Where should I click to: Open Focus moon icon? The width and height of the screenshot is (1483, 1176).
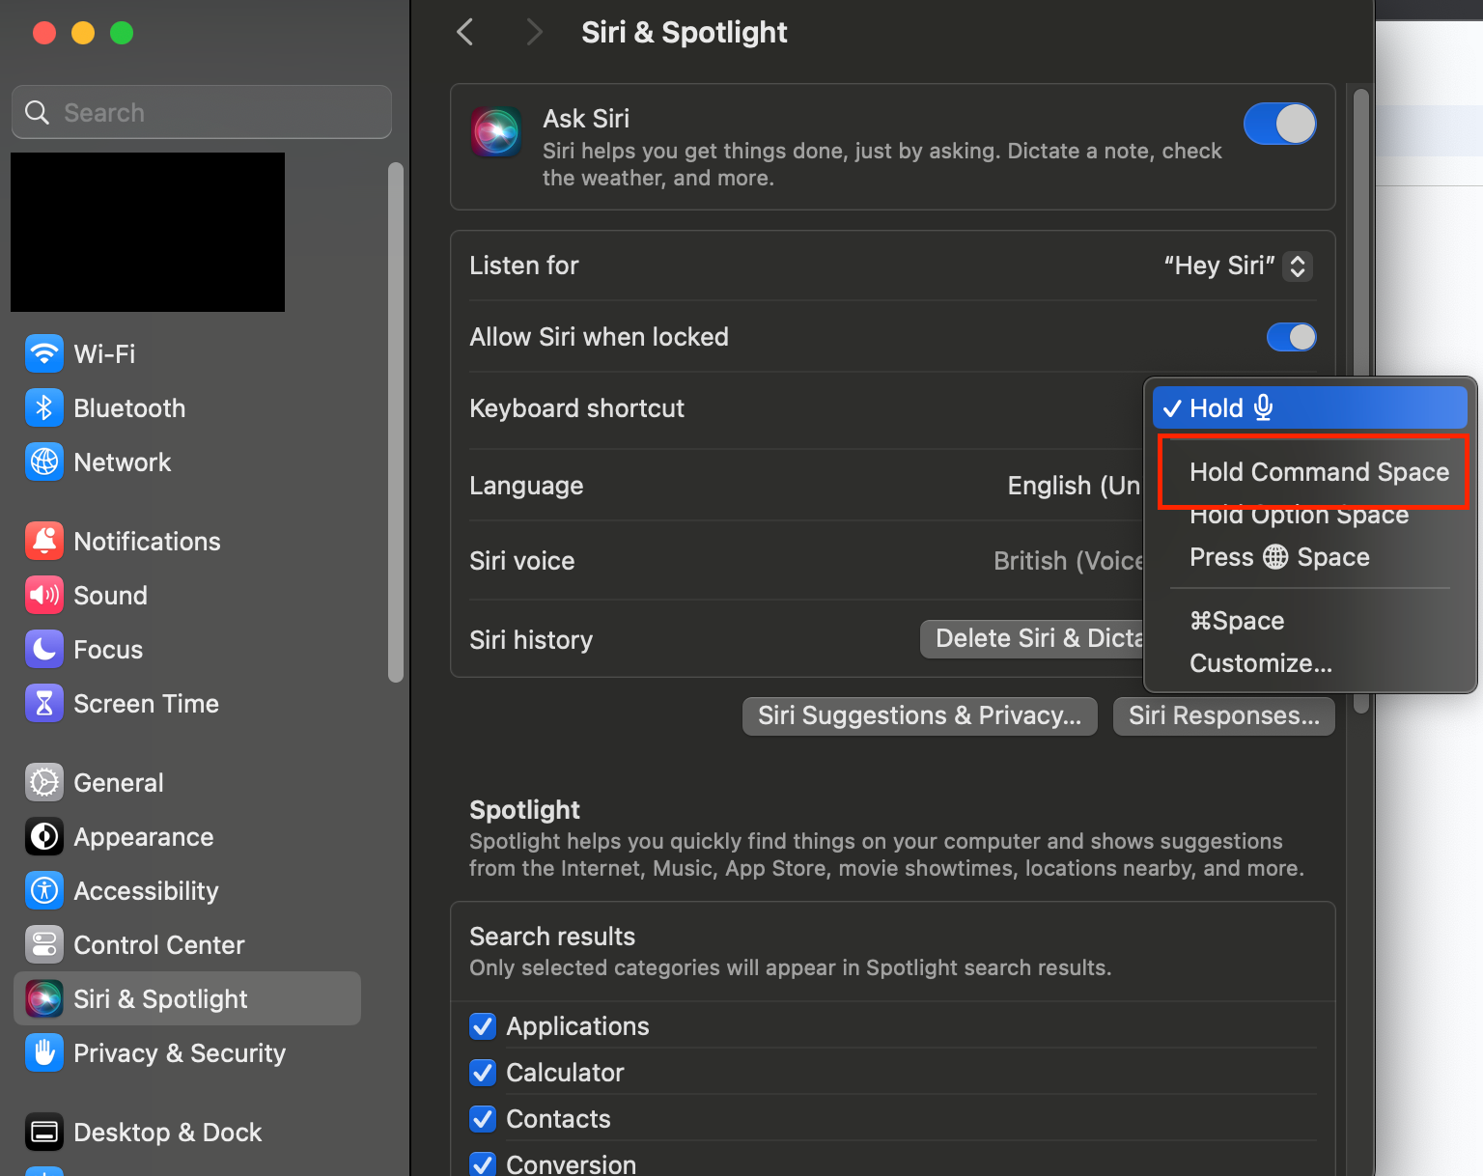click(x=44, y=650)
